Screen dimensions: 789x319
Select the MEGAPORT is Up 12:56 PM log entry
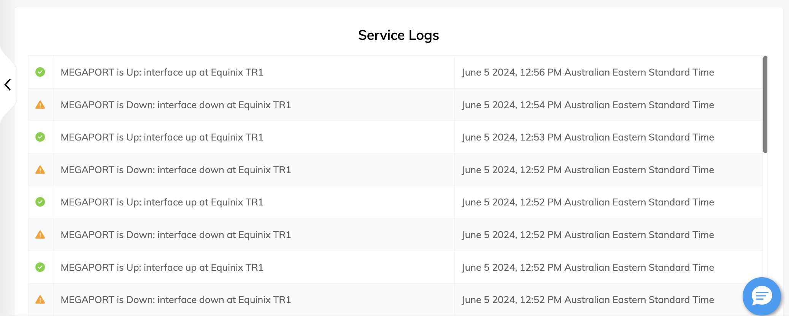point(162,72)
